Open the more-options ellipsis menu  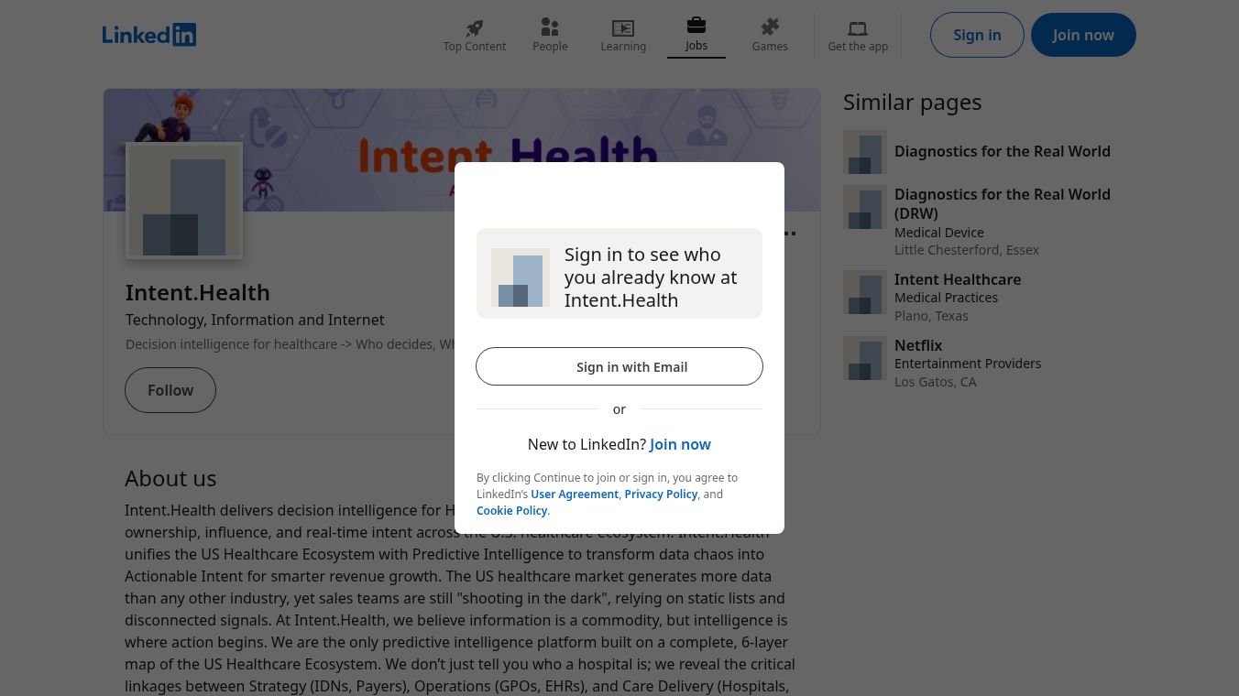click(x=788, y=234)
